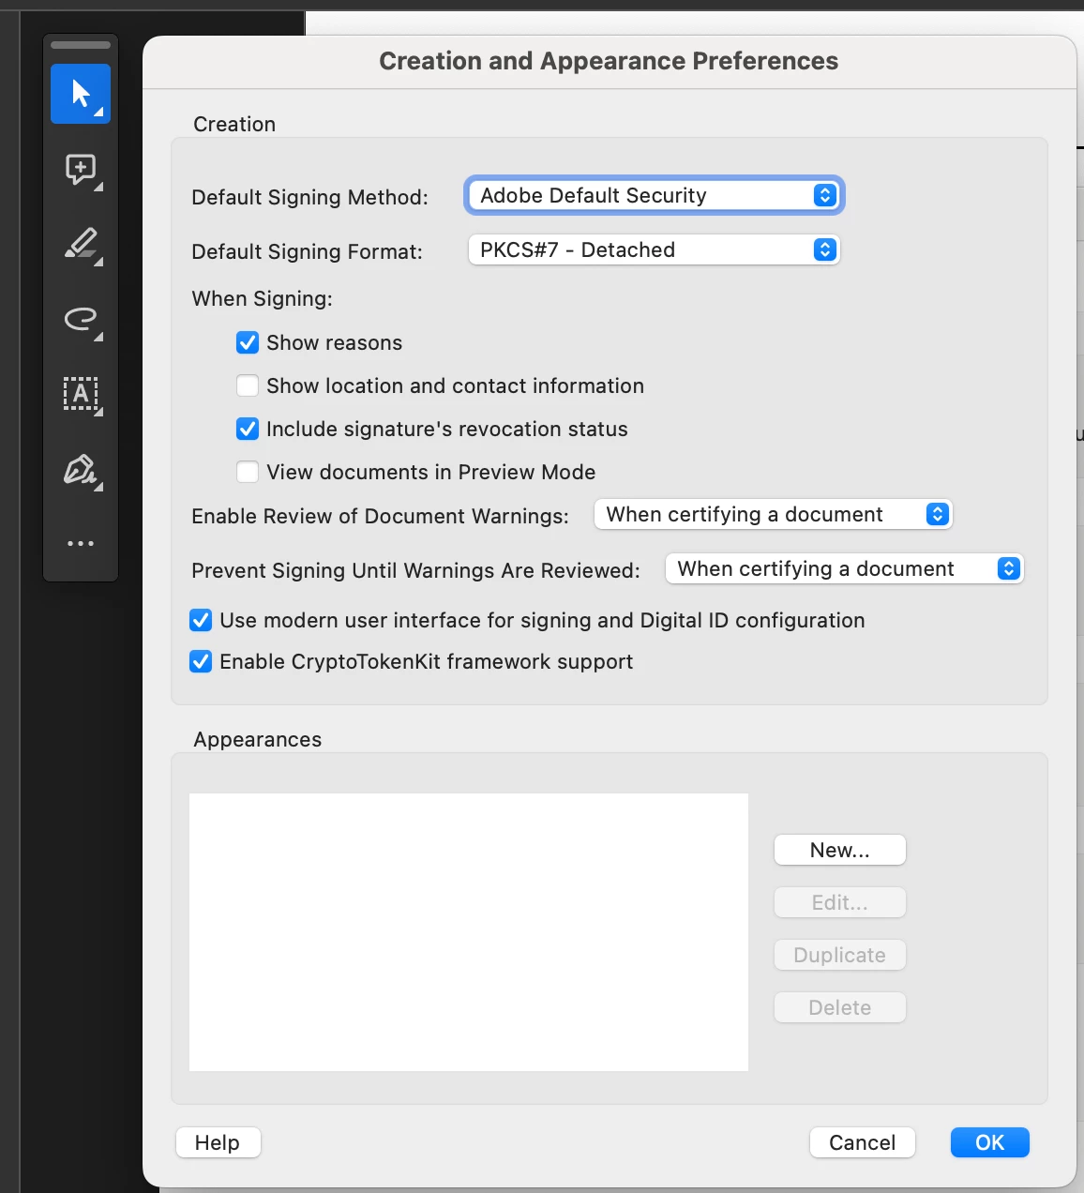Open Default Signing Method dropdown
The height and width of the screenshot is (1193, 1084).
coord(655,195)
